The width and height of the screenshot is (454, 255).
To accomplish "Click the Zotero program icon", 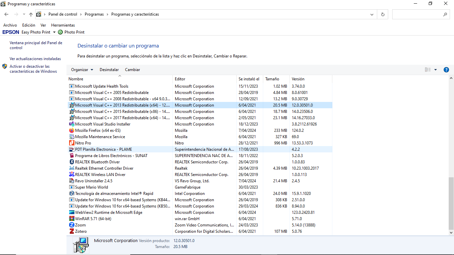I will (x=71, y=231).
